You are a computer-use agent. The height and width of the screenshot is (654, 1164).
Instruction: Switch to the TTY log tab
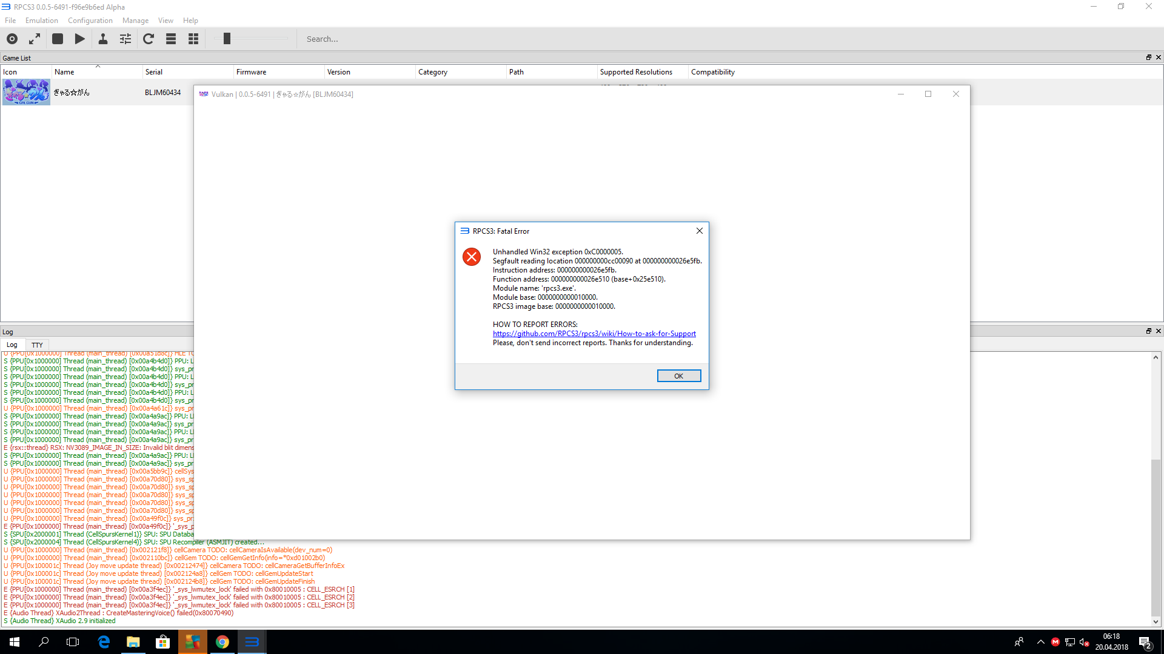pyautogui.click(x=37, y=345)
